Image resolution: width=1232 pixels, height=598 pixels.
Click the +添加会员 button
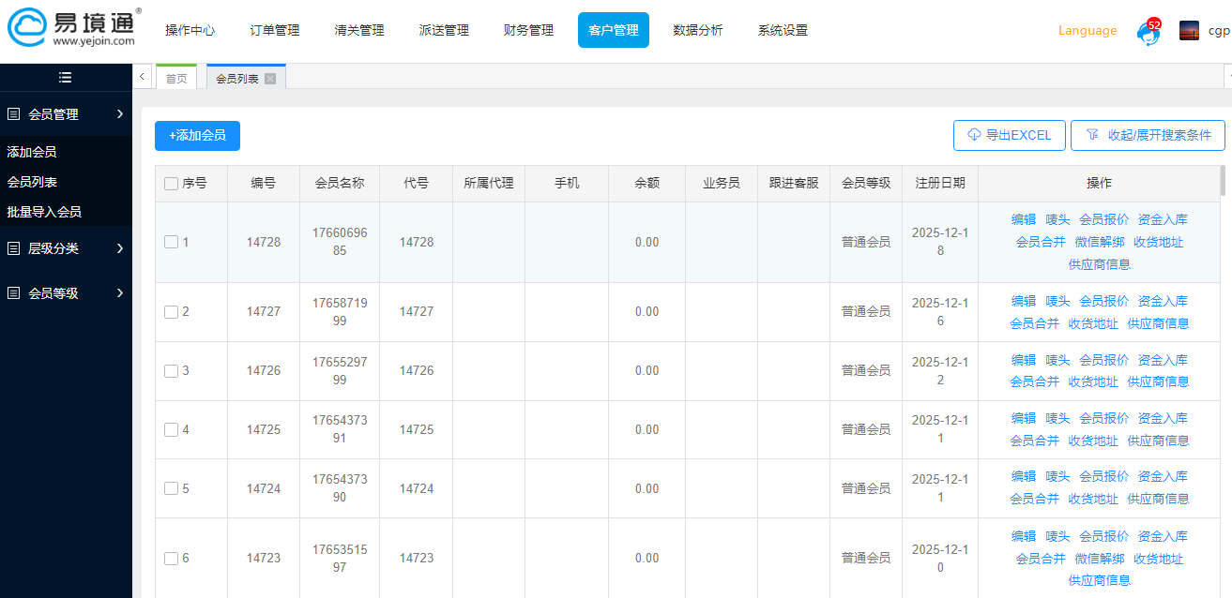[199, 135]
